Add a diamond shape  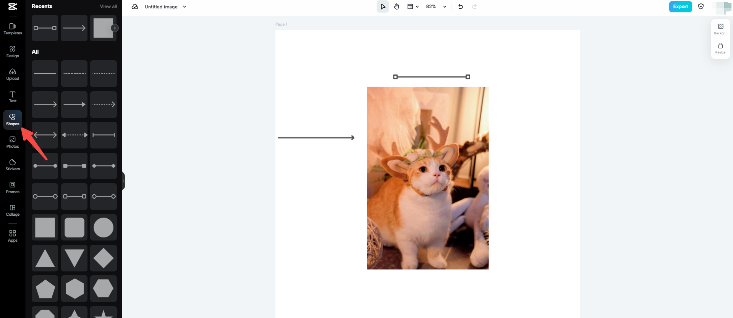pos(104,258)
